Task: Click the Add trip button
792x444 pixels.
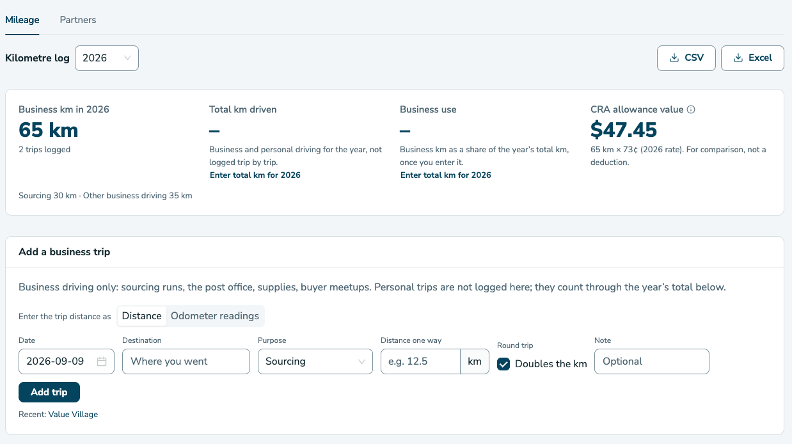Action: pyautogui.click(x=49, y=392)
